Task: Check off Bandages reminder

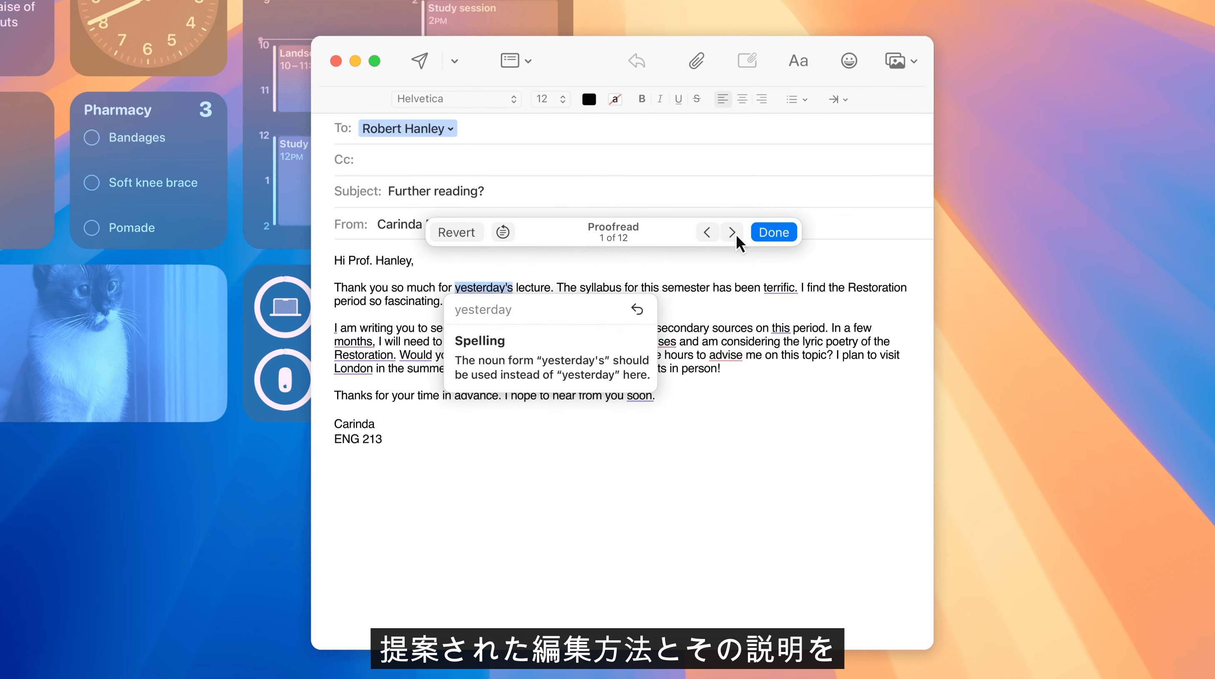Action: click(x=92, y=137)
